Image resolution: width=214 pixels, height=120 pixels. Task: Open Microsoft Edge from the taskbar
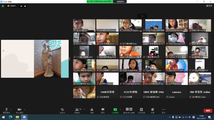(10, 117)
